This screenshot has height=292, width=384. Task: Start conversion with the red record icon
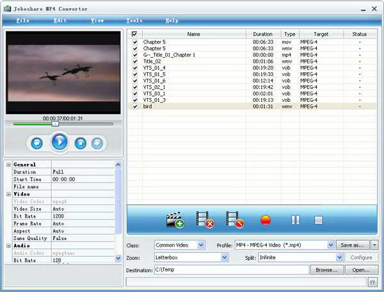click(x=266, y=220)
